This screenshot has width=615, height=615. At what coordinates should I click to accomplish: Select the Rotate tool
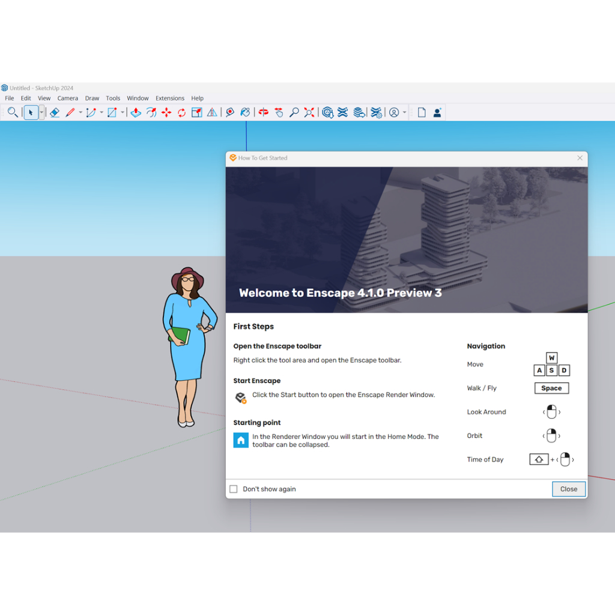[x=181, y=112]
